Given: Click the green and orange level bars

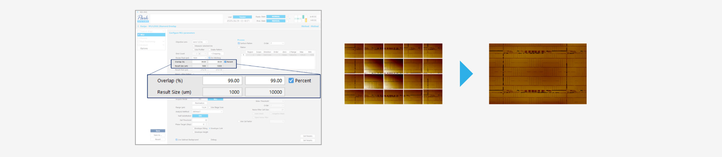Looking at the screenshot, I should click(x=305, y=18).
